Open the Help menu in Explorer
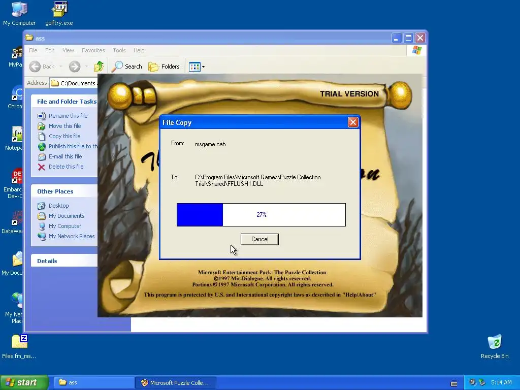The height and width of the screenshot is (390, 520). [x=139, y=50]
